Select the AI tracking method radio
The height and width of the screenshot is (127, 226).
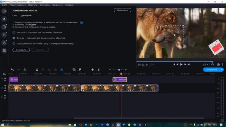[x=14, y=43]
